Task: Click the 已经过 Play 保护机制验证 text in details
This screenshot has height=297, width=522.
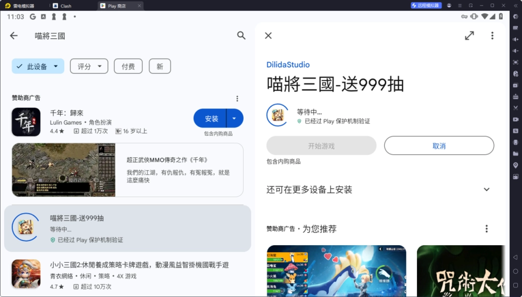Action: (337, 121)
